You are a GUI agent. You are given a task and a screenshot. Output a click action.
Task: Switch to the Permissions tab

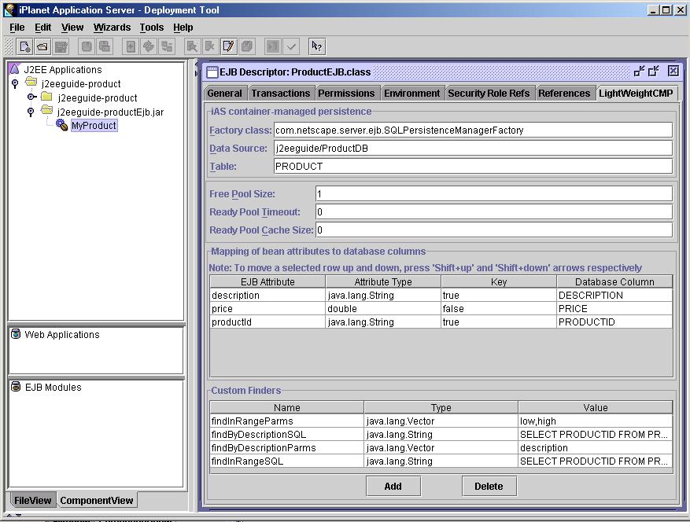coord(346,94)
